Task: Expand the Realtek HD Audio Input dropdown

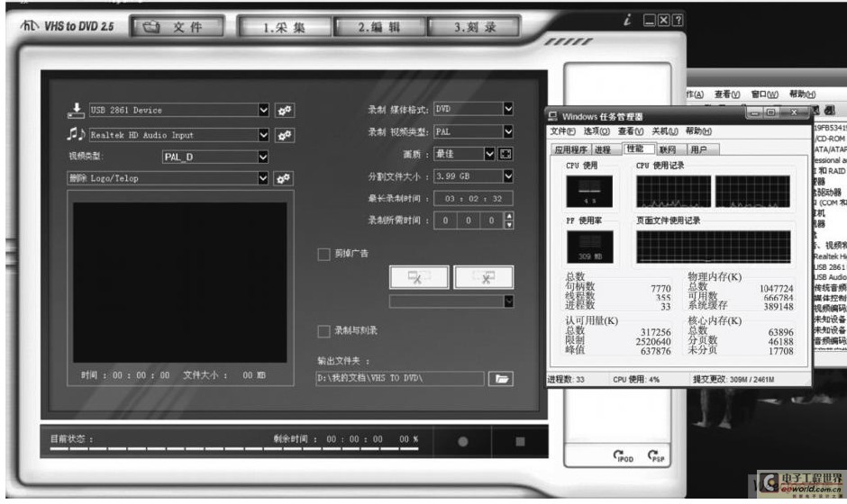Action: pos(263,135)
